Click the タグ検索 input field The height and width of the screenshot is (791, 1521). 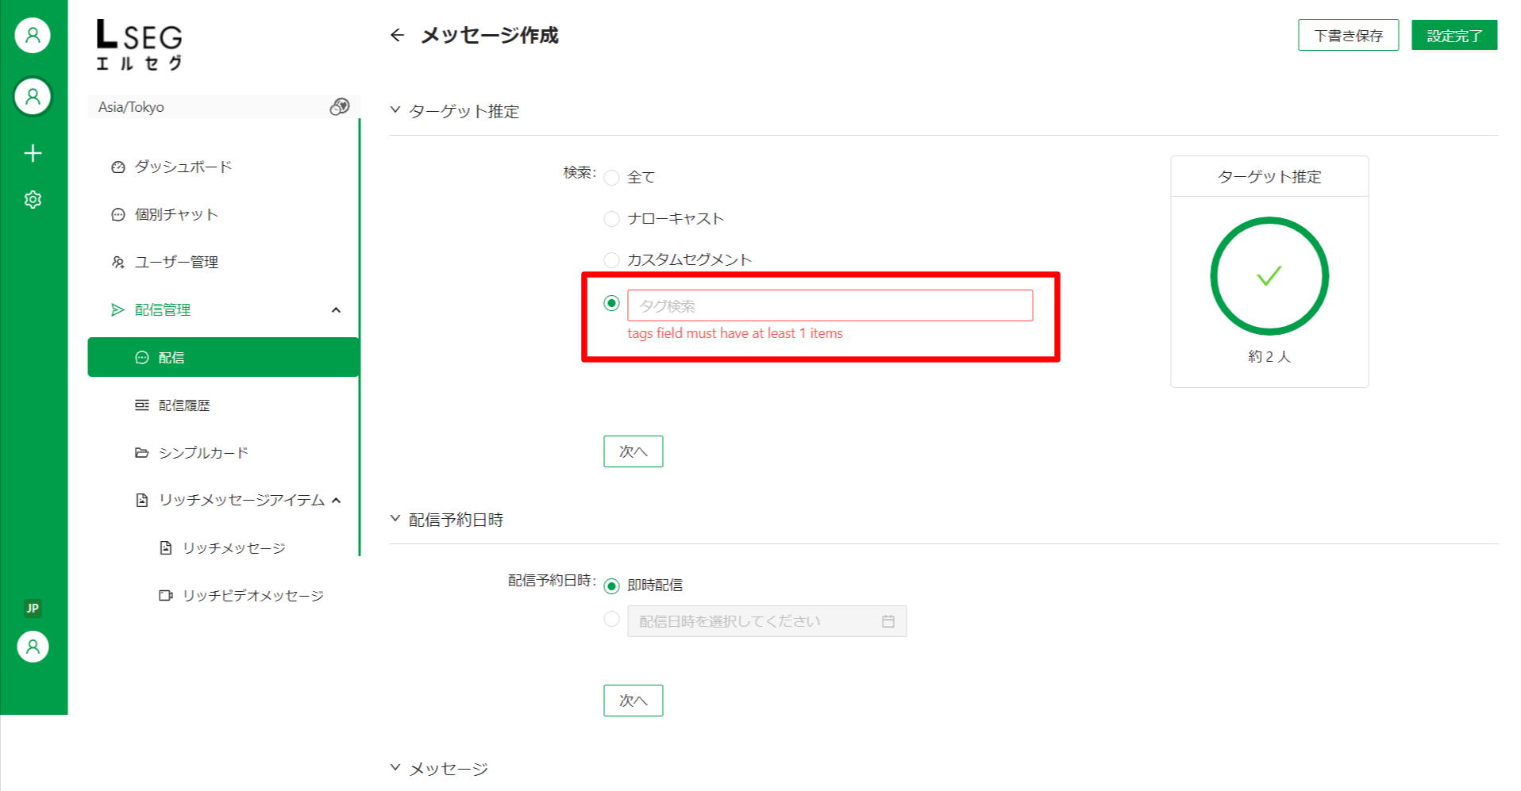[830, 305]
